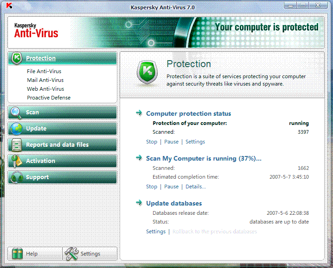Stop the My Computer scan

point(152,187)
